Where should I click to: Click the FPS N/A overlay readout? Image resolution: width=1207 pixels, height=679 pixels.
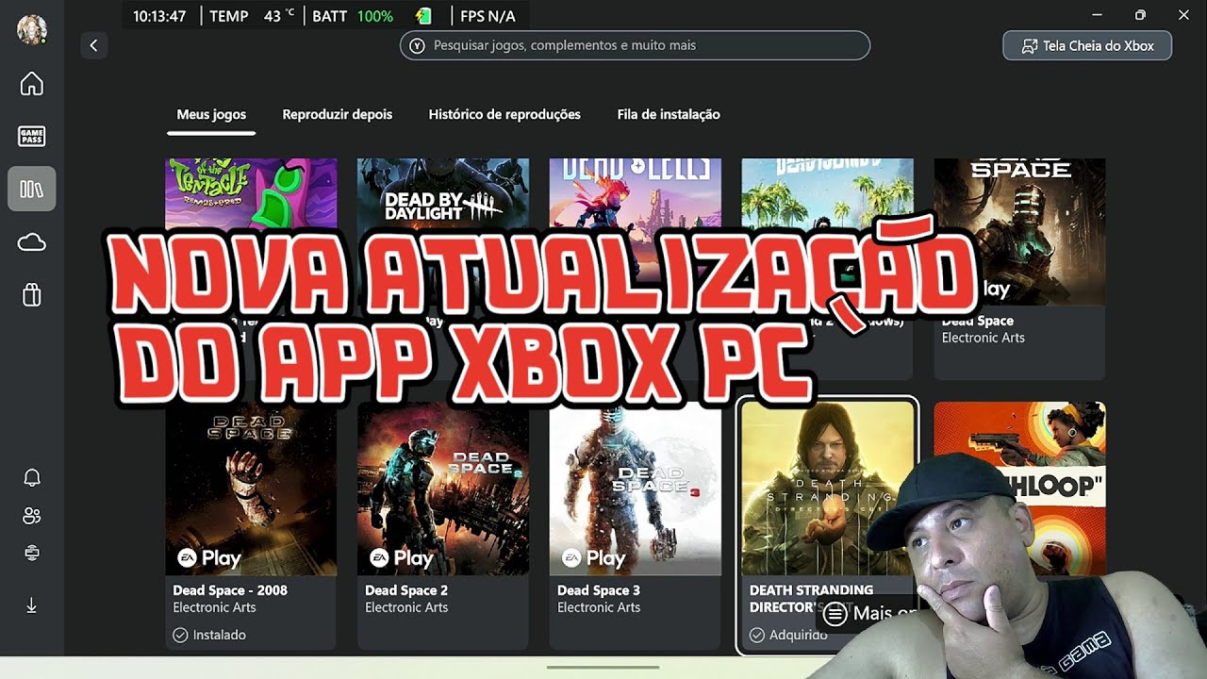[488, 16]
